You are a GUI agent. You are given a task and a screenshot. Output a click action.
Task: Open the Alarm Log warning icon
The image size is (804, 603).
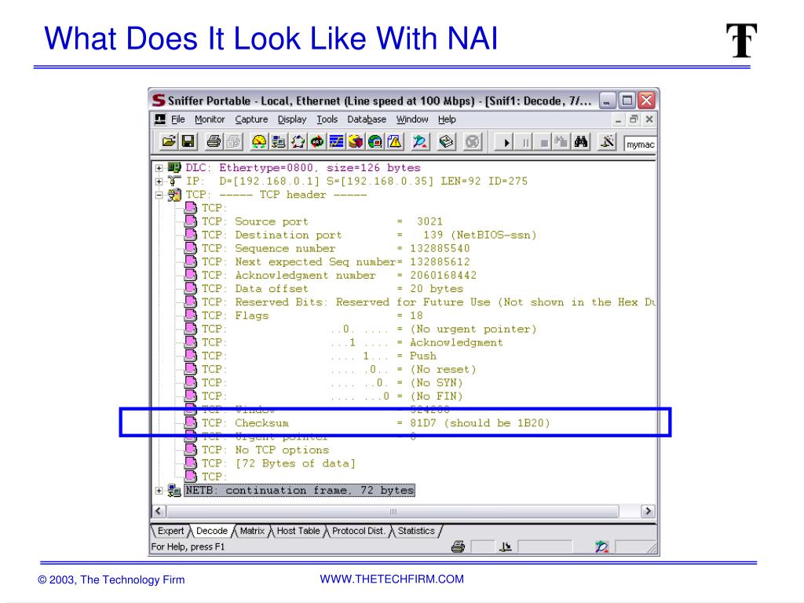coord(395,141)
